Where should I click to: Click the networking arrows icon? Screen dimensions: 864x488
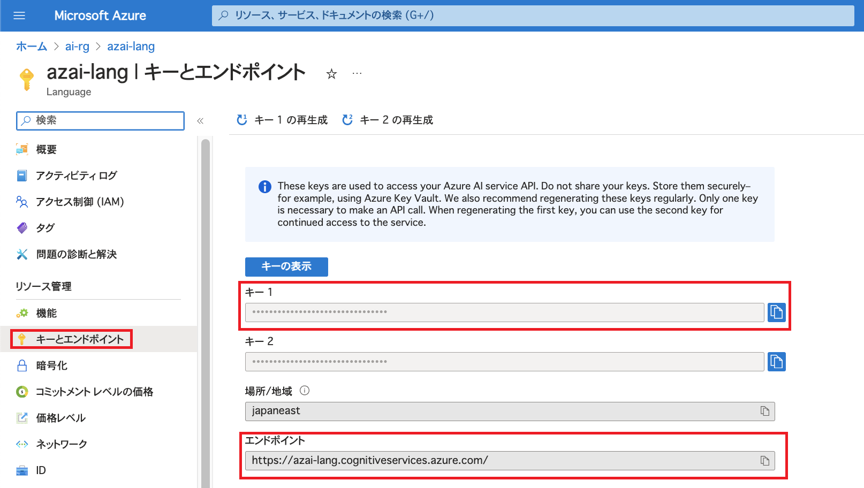coord(22,444)
